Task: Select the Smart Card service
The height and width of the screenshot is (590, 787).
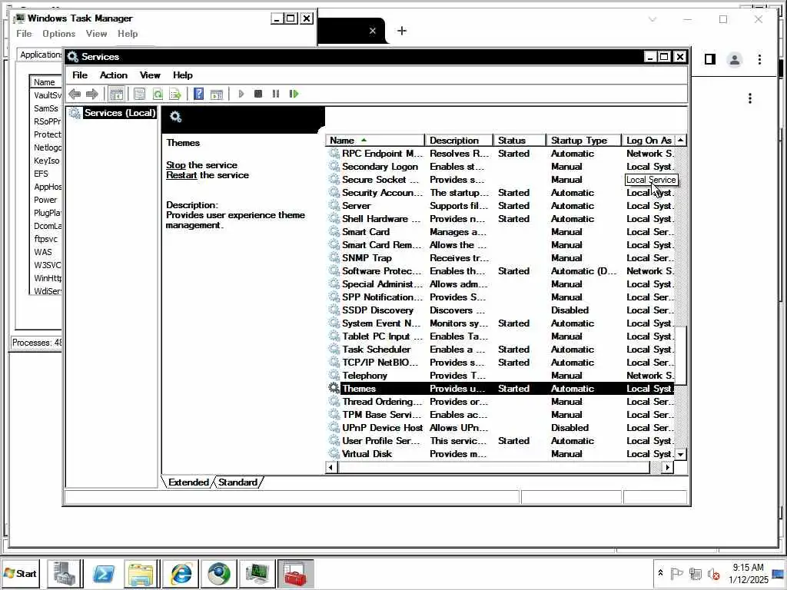Action: point(500,232)
